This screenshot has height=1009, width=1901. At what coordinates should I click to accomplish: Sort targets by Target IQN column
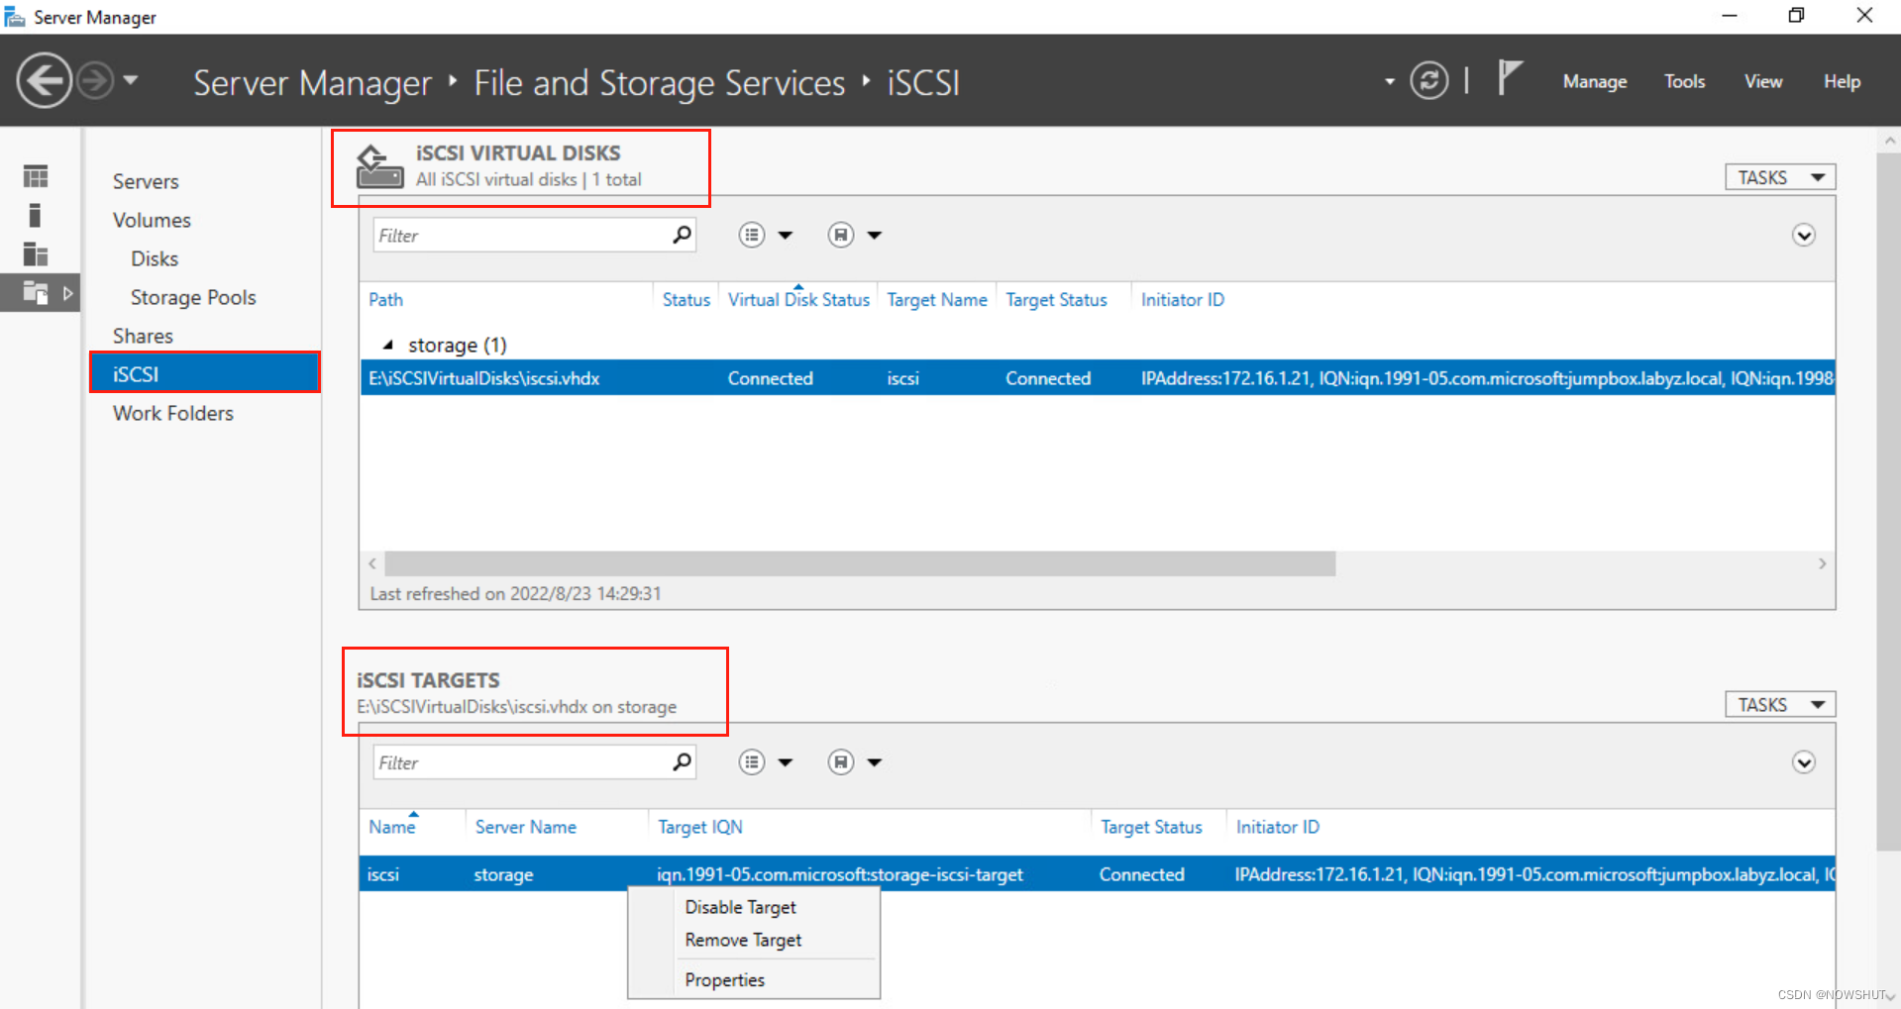coord(699,827)
